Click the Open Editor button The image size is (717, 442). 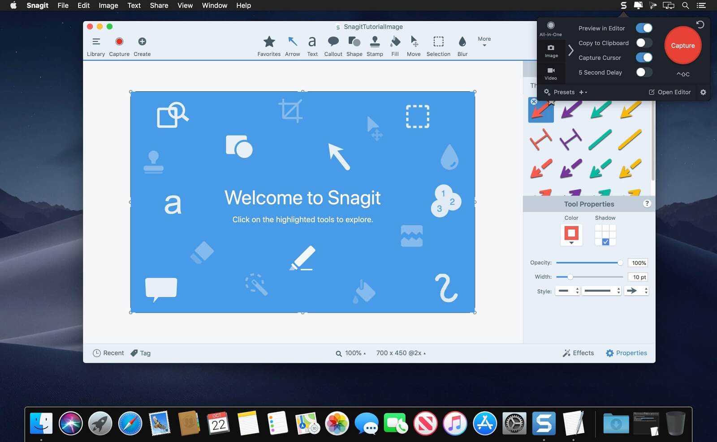670,92
